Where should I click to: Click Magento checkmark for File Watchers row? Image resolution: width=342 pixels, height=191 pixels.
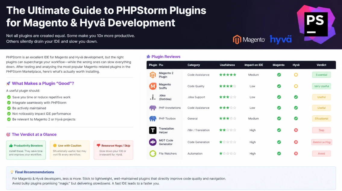pos(279,154)
